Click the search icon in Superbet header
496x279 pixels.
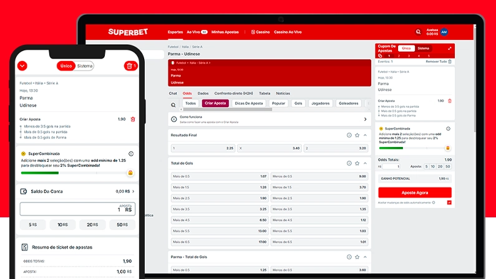(418, 32)
